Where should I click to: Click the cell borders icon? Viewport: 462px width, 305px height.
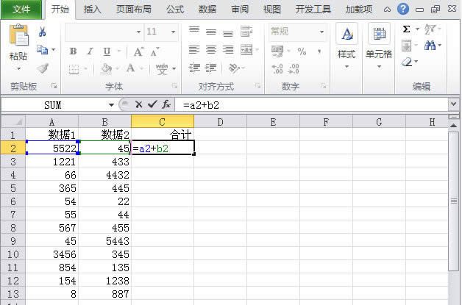[x=74, y=69]
